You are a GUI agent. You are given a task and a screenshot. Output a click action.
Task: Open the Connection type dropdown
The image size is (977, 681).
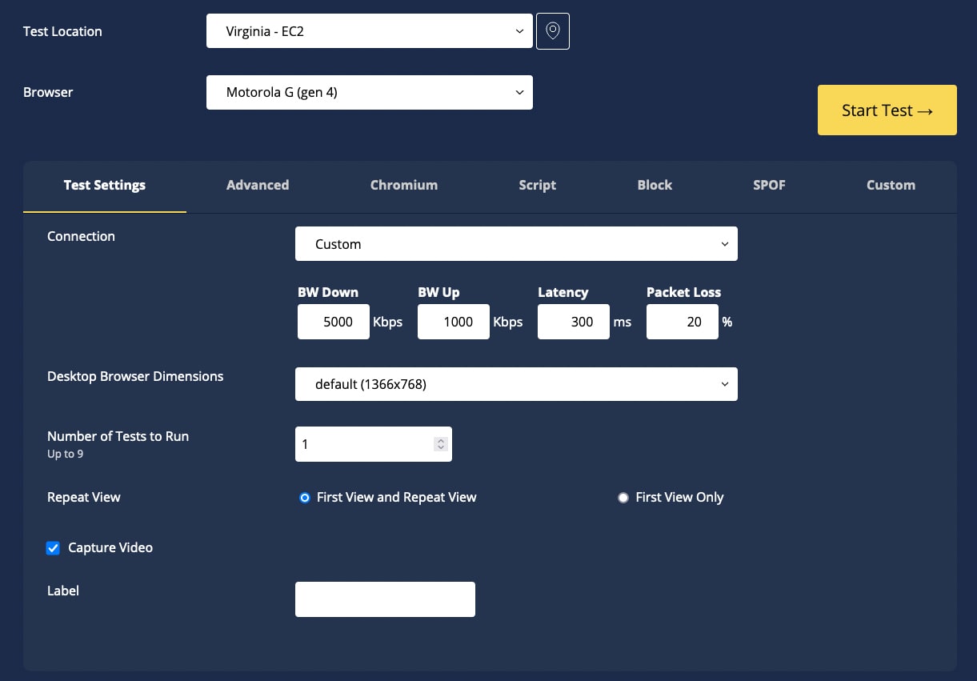click(x=516, y=244)
